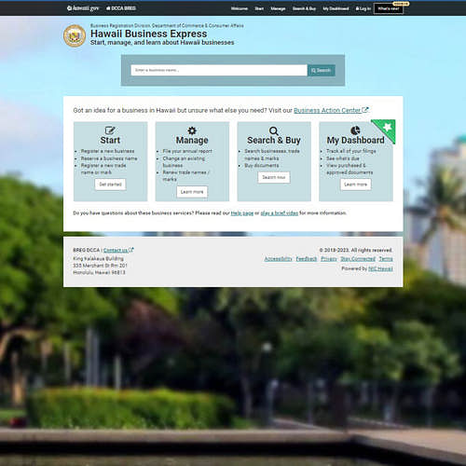This screenshot has width=466, height=466.
Task: Open the hawaii.gov logo link
Action: pos(83,8)
